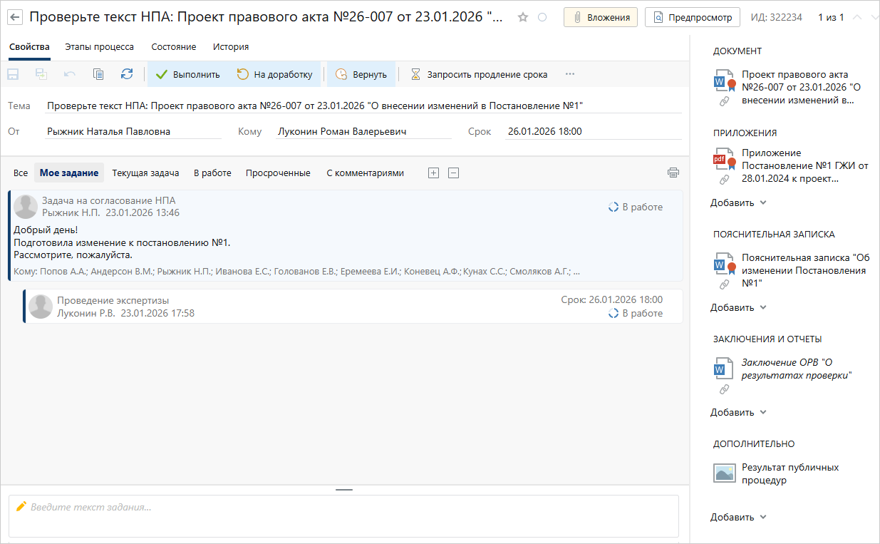Expand Добавить dropdown under Приложения
The width and height of the screenshot is (880, 544).
click(738, 202)
